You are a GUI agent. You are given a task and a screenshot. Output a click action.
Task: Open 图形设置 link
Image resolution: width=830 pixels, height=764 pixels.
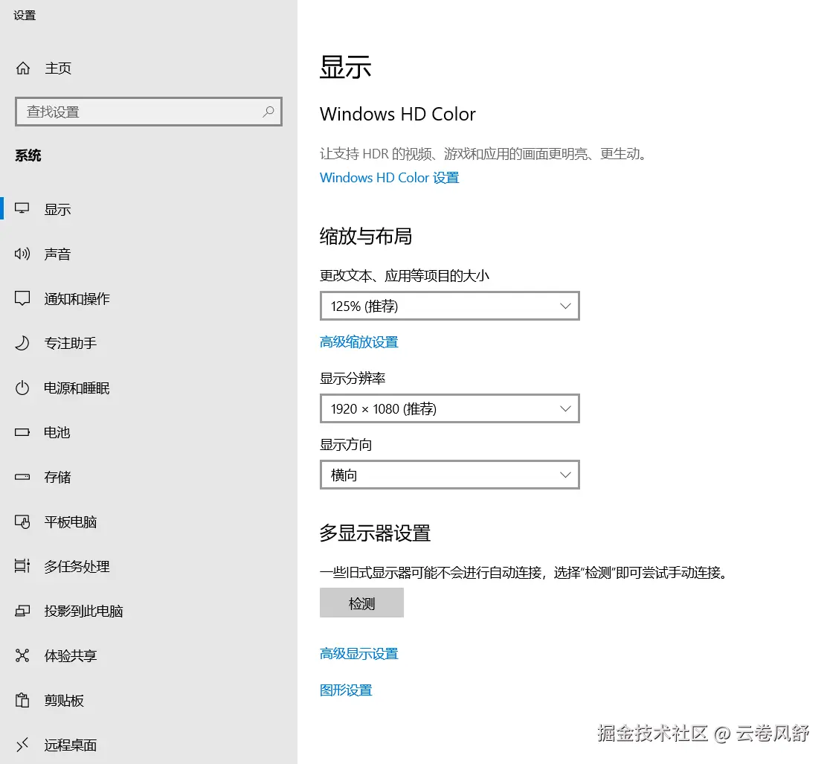click(x=346, y=690)
